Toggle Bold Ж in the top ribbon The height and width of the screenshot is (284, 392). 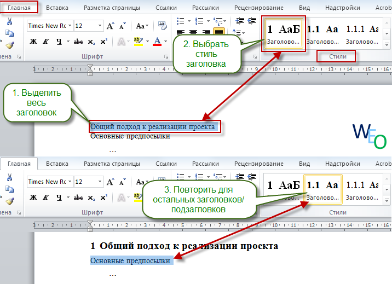coord(33,42)
